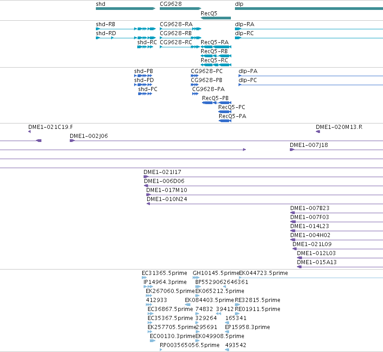Click the CG9628-PA protein label

tap(208, 89)
